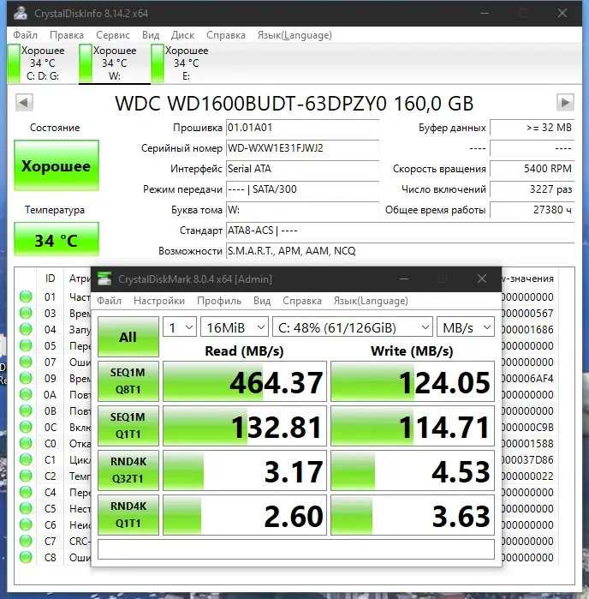Viewport: 589px width, 599px height.
Task: Run the SEQ1M Q8T1 test
Action: [x=128, y=381]
